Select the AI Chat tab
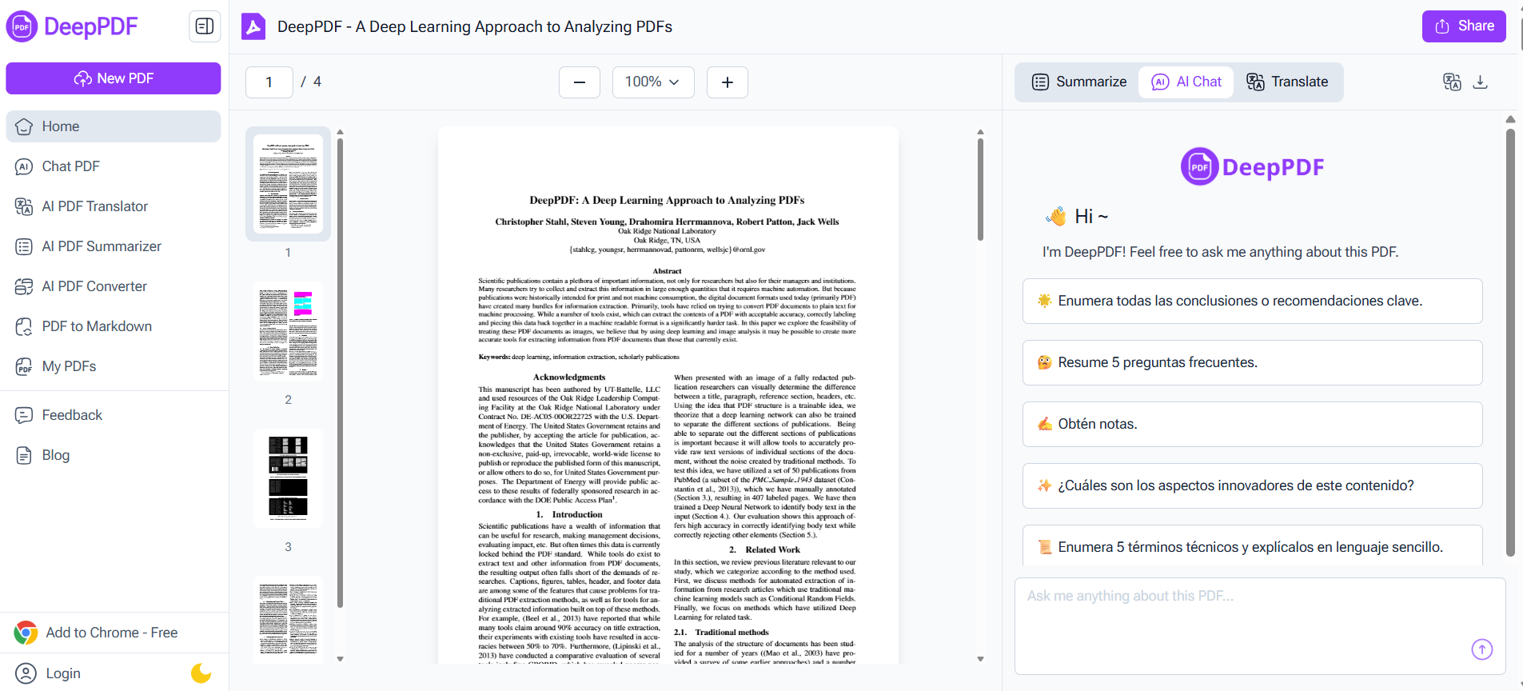This screenshot has width=1523, height=691. tap(1186, 82)
